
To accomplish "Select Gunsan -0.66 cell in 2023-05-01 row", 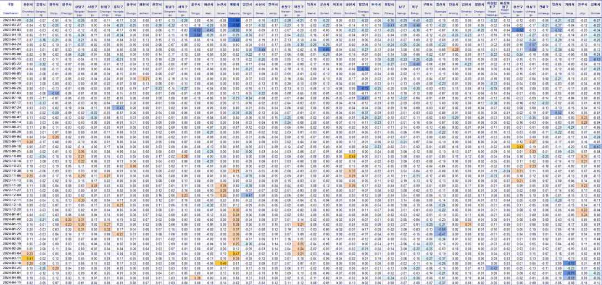I will point(325,49).
